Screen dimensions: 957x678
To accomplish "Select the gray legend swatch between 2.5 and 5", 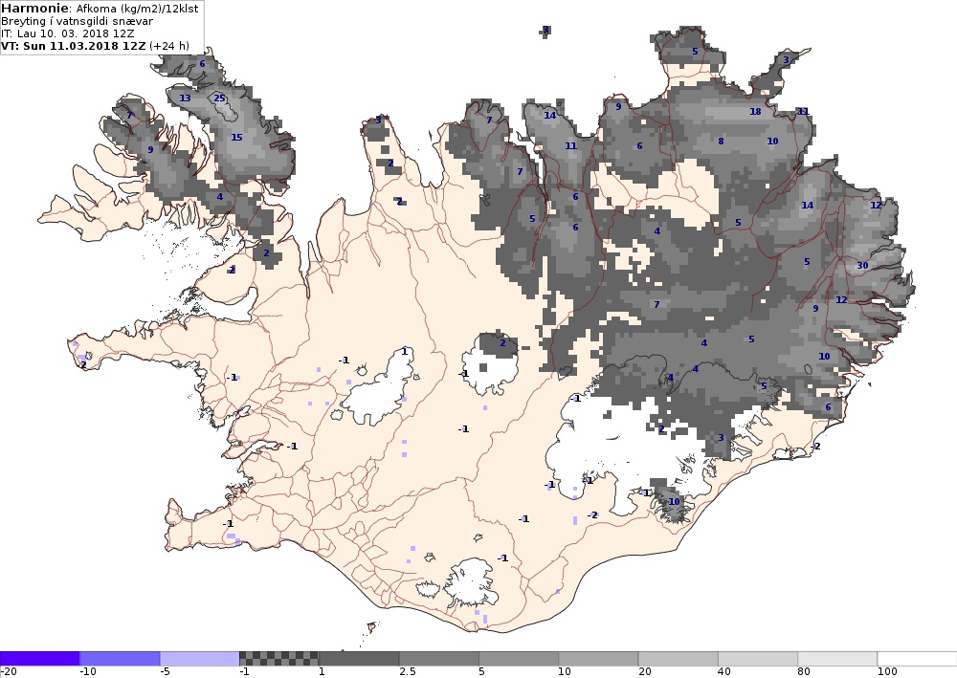I will coord(439,659).
